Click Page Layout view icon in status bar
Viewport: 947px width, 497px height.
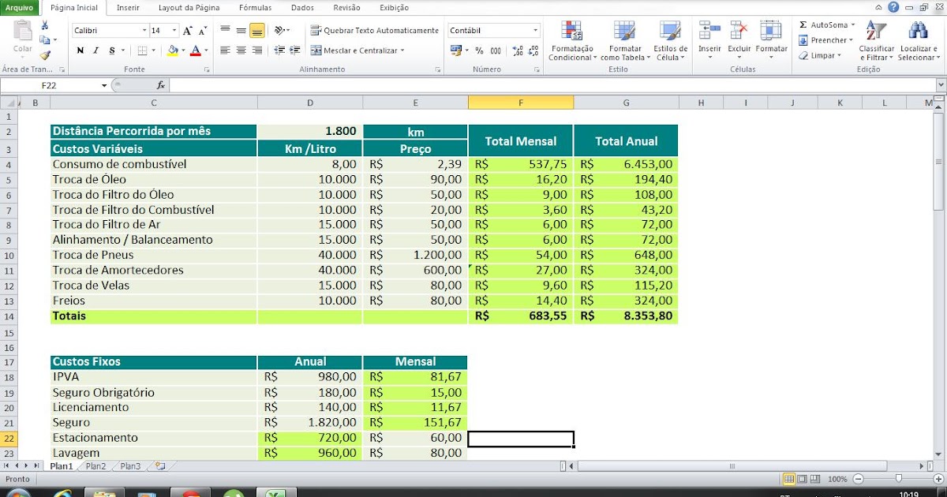tap(803, 479)
